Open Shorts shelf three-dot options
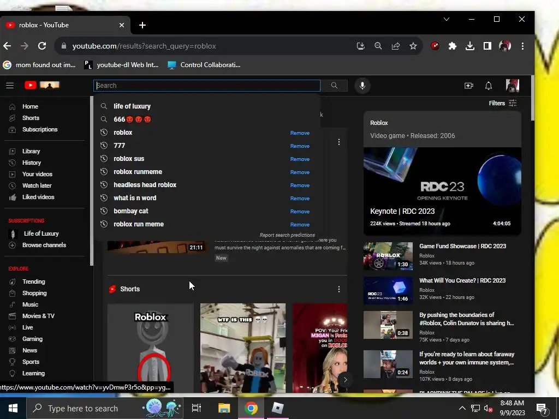The image size is (559, 419). point(338,289)
